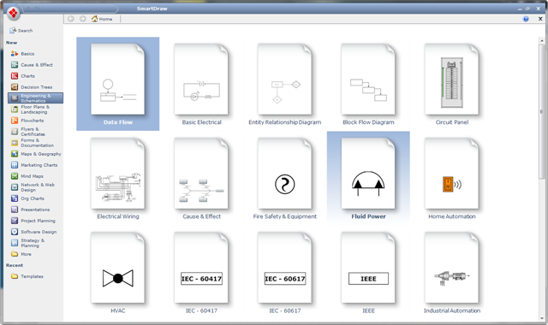Open Maps & Geography category

coord(36,154)
